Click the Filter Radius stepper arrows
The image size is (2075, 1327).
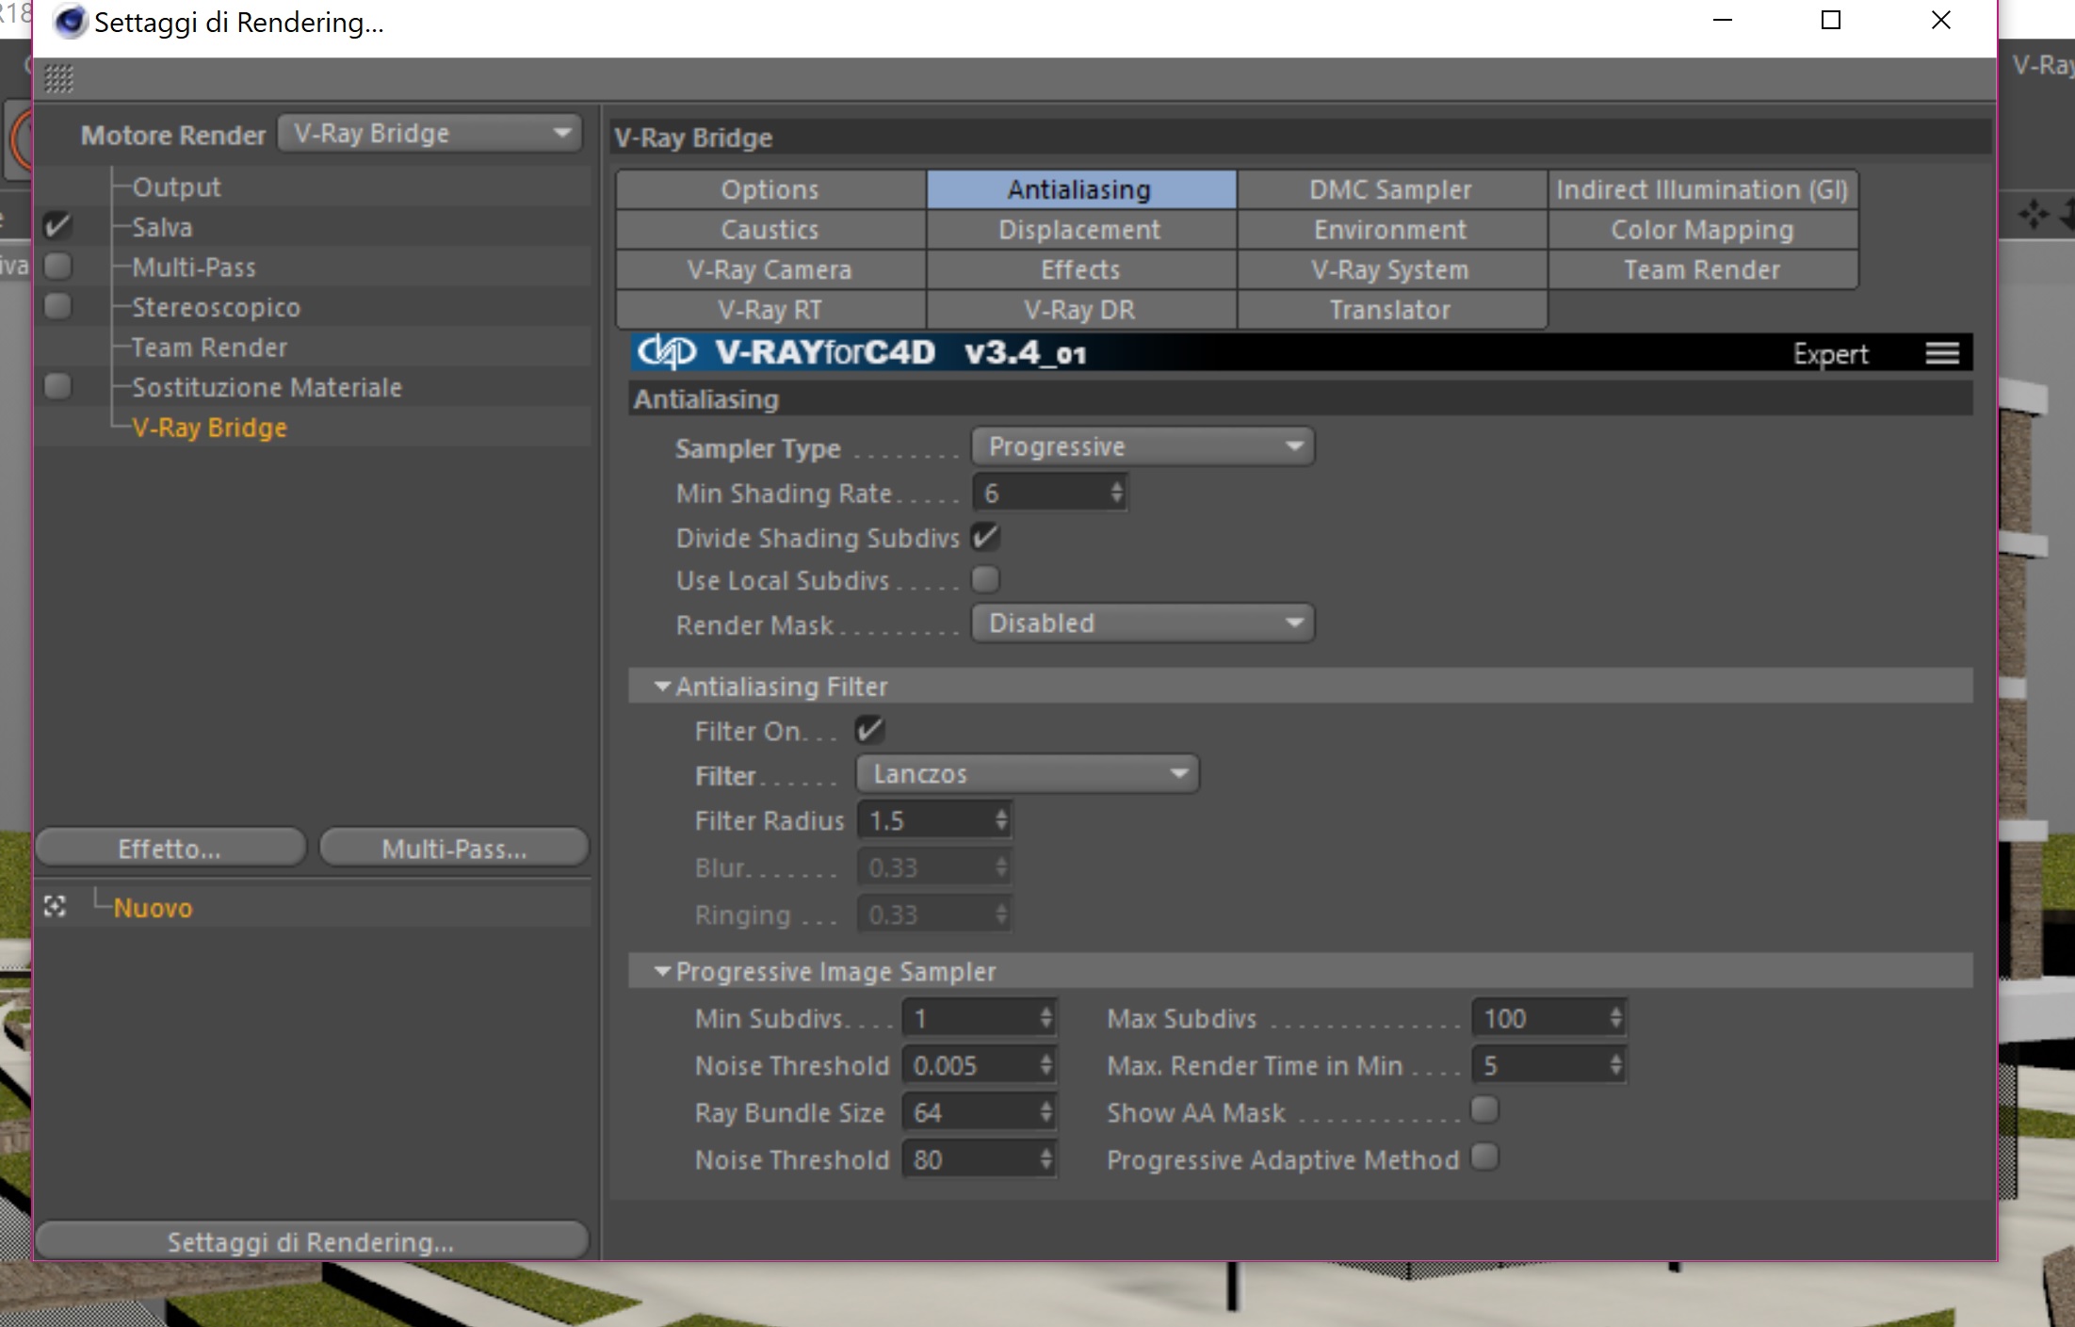tap(1001, 819)
